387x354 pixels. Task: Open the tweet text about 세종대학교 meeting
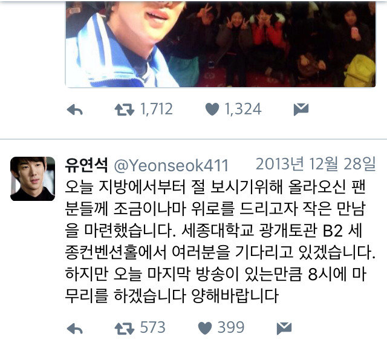[x=220, y=241]
